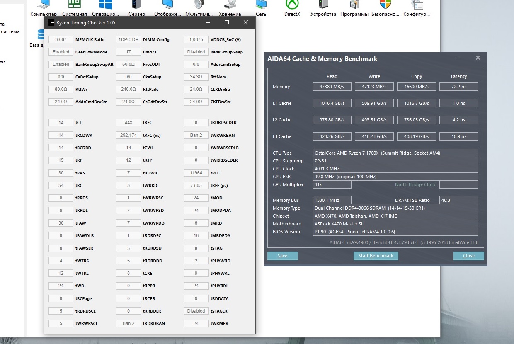Click the tRFC value 448
The height and width of the screenshot is (344, 514).
(x=128, y=123)
